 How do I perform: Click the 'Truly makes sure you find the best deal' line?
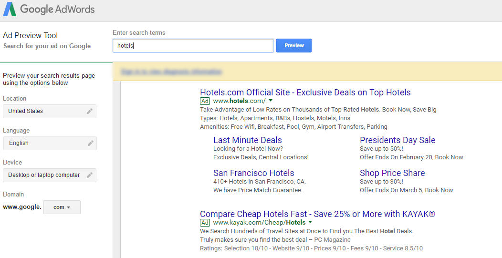(x=275, y=240)
